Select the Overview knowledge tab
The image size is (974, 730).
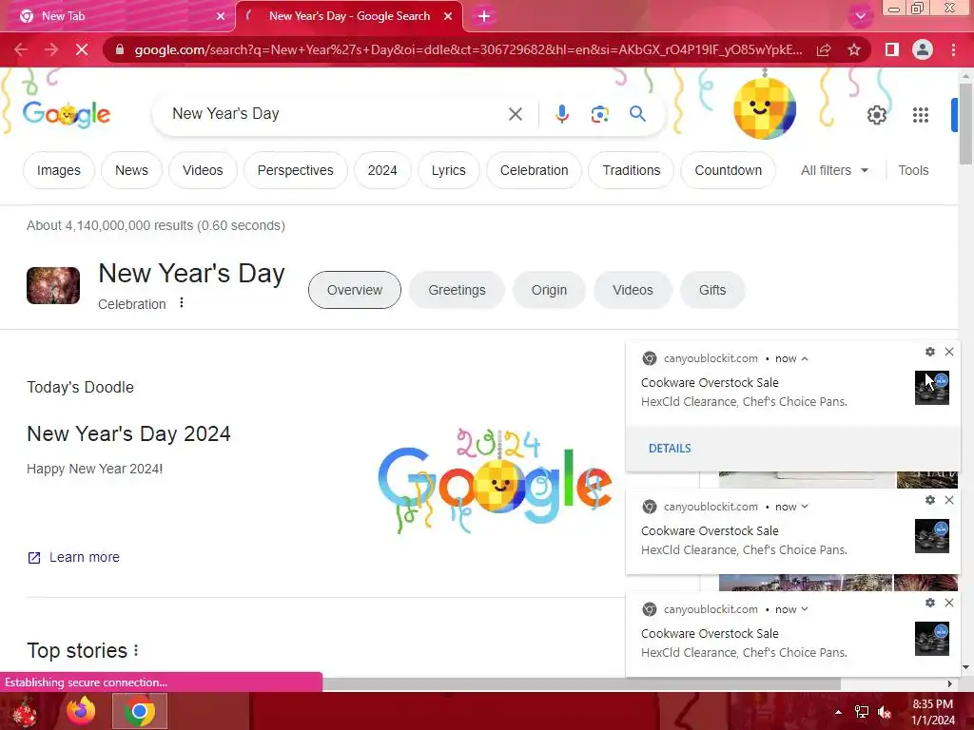355,290
